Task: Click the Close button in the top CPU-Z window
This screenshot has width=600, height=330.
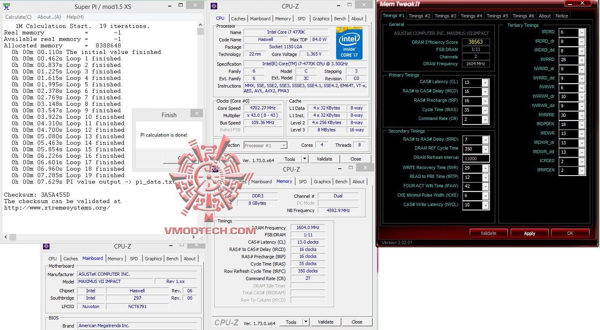Action: [x=356, y=159]
